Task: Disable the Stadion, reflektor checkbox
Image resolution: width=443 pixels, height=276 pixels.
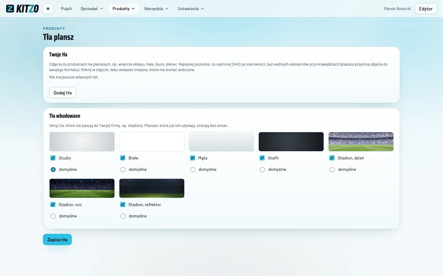Action: tap(123, 205)
